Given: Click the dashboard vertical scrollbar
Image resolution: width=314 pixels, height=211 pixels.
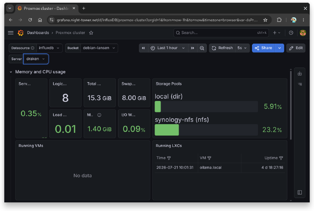Looking at the screenshot, I should [291, 105].
